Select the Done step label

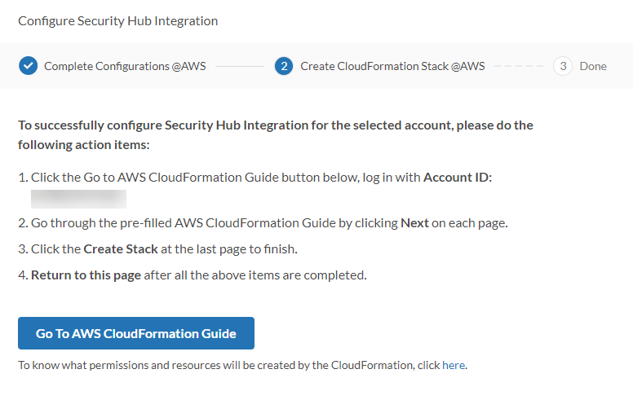click(x=593, y=66)
